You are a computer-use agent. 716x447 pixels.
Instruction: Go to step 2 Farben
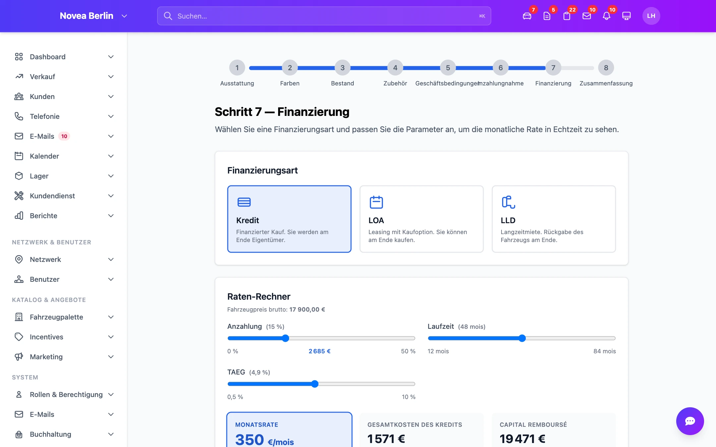tap(290, 68)
